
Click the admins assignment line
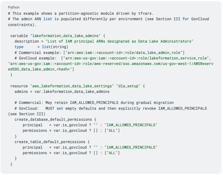coord(62,91)
